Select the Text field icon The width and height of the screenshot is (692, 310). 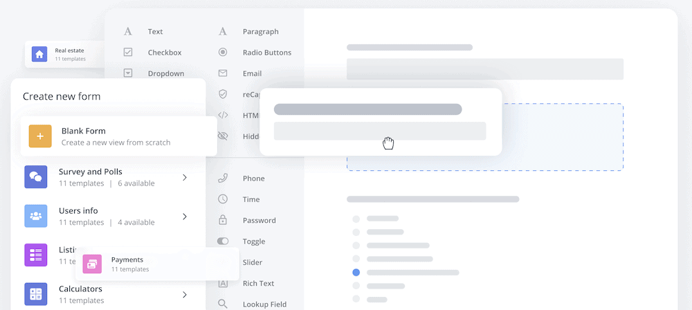tap(127, 31)
